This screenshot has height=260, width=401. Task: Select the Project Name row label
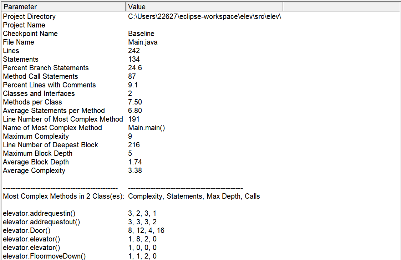(x=24, y=25)
